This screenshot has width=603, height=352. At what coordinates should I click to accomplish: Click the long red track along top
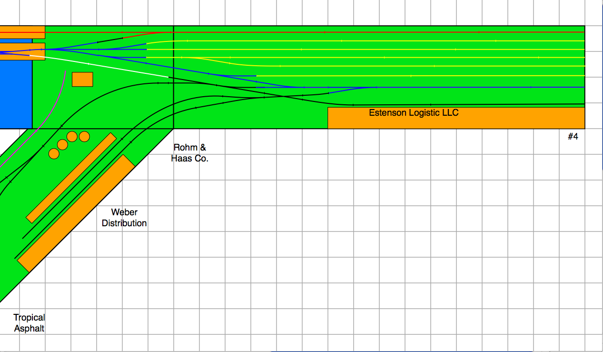point(381,32)
